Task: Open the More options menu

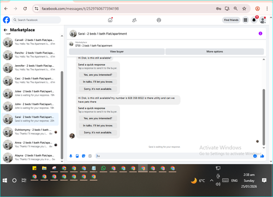Action: coord(215,51)
